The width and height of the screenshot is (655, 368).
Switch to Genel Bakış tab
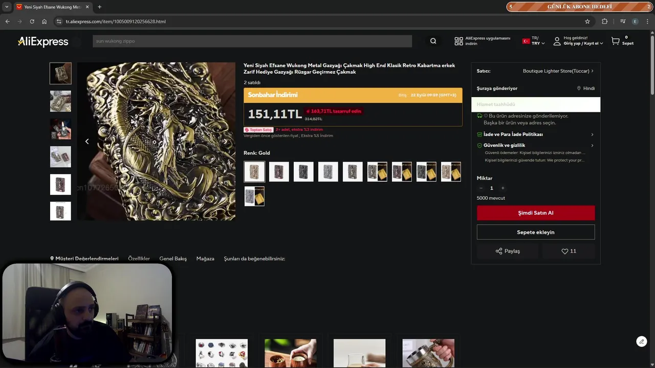[x=173, y=259]
